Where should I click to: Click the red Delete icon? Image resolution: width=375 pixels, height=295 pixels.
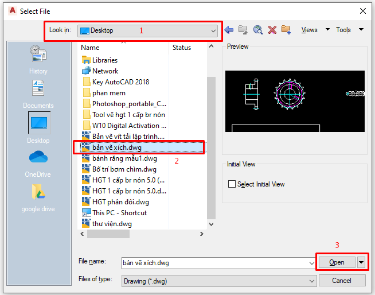click(x=272, y=30)
